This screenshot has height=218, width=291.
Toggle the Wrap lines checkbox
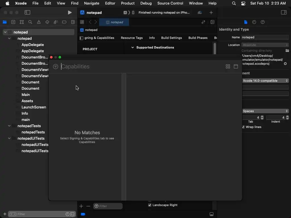[x=243, y=127]
